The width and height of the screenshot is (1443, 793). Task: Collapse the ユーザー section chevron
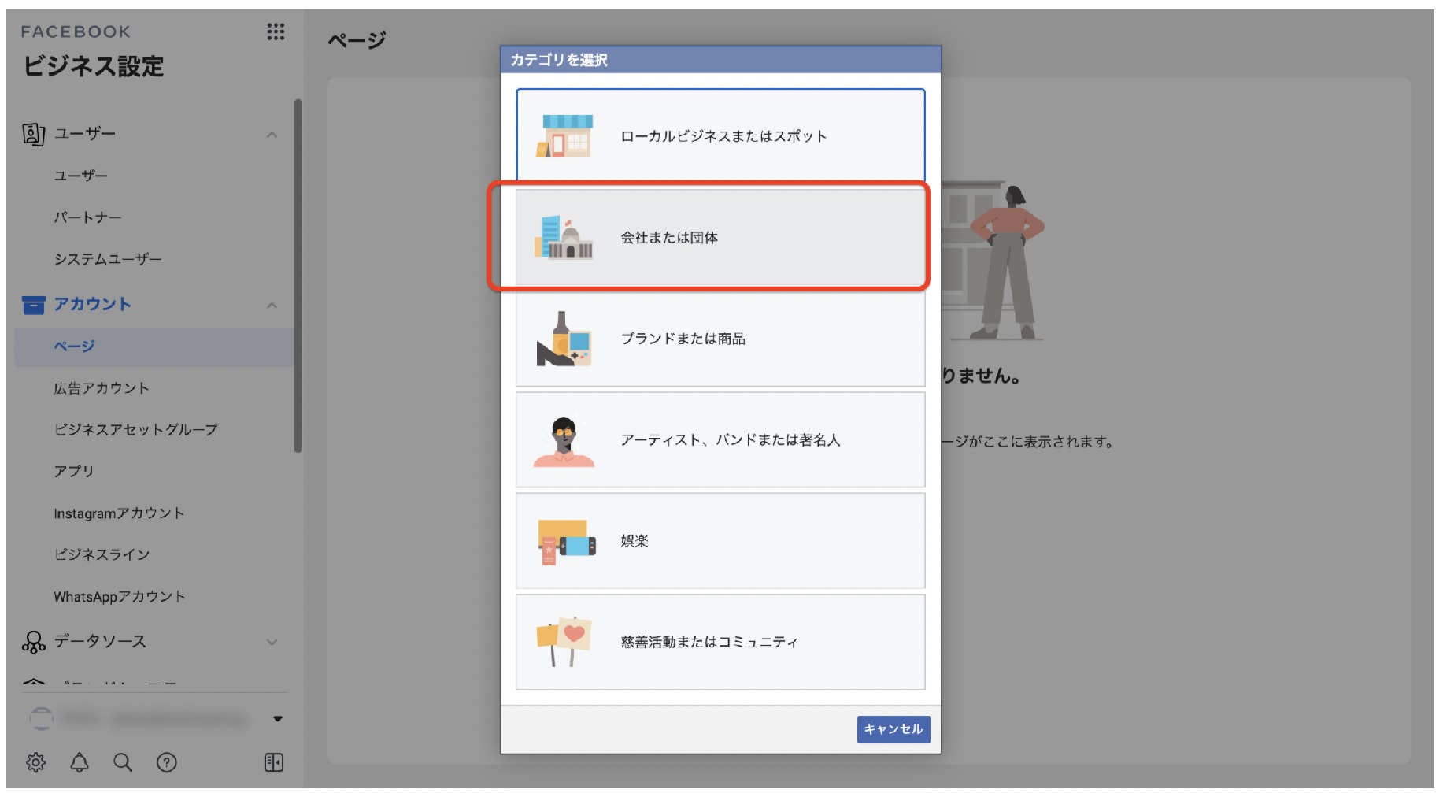272,135
